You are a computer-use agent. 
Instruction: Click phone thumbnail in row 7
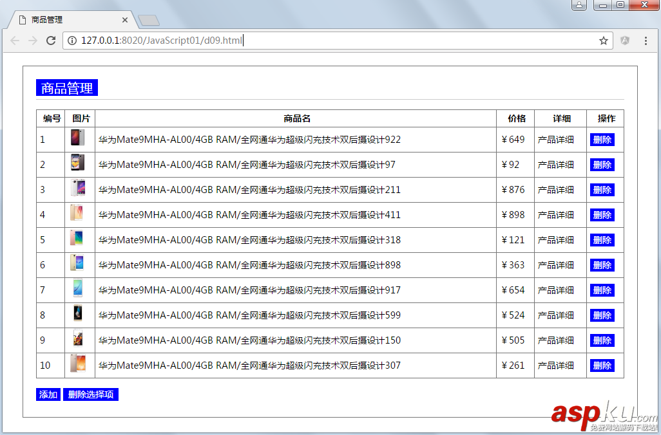(x=77, y=288)
